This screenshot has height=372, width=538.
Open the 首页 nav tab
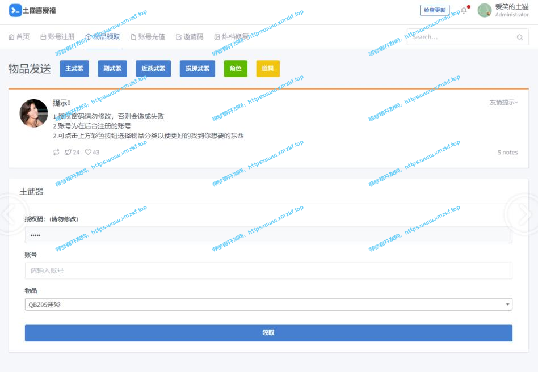[19, 37]
